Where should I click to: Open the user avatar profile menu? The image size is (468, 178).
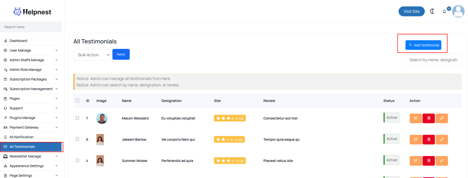pos(458,11)
